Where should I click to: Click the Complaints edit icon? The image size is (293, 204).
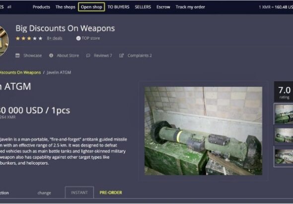coord(122,55)
